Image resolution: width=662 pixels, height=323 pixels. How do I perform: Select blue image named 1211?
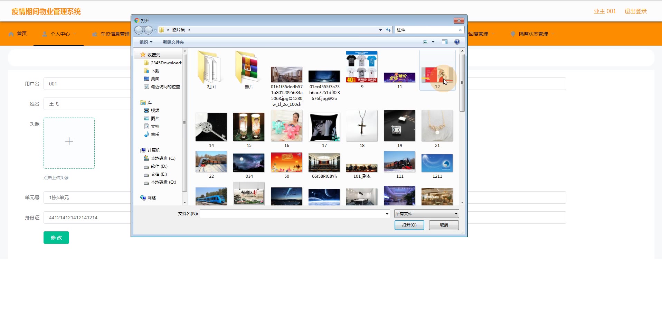tap(437, 166)
